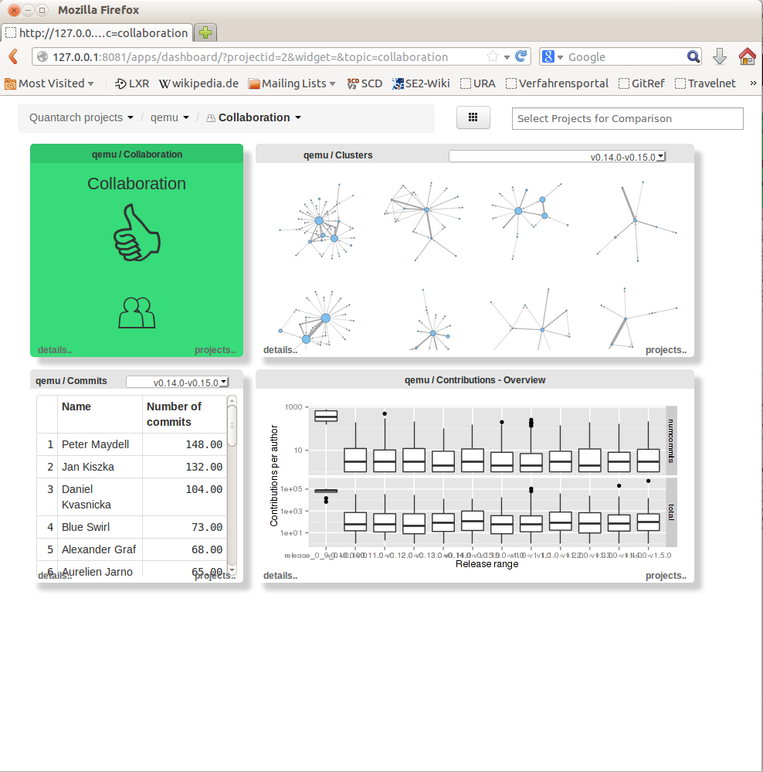Expand the Quantarch projects dropdown

81,117
